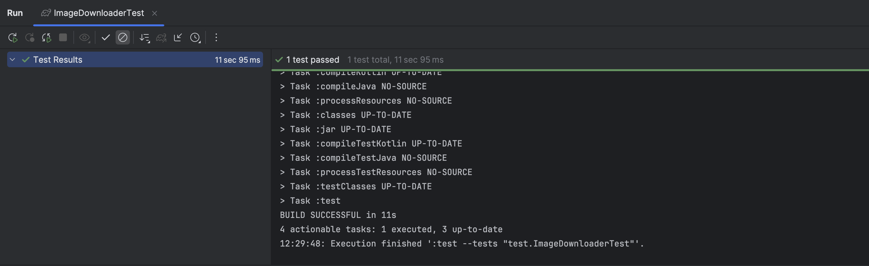Click the Stop square button

[x=63, y=37]
